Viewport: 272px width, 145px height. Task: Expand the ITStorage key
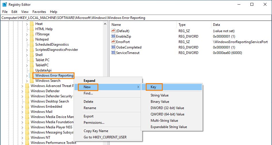pos(27,34)
